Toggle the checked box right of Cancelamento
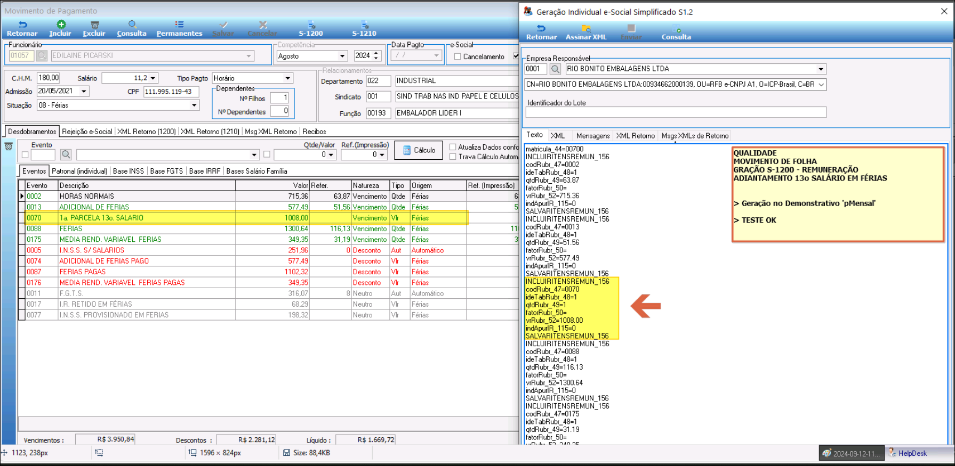 [516, 56]
